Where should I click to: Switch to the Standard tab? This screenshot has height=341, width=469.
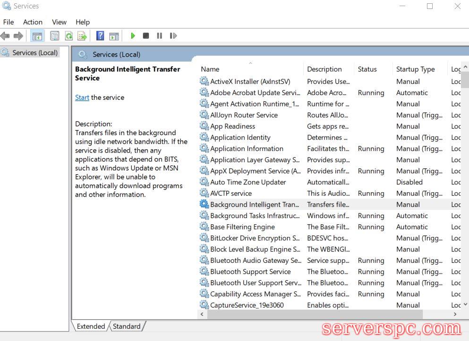click(x=127, y=326)
